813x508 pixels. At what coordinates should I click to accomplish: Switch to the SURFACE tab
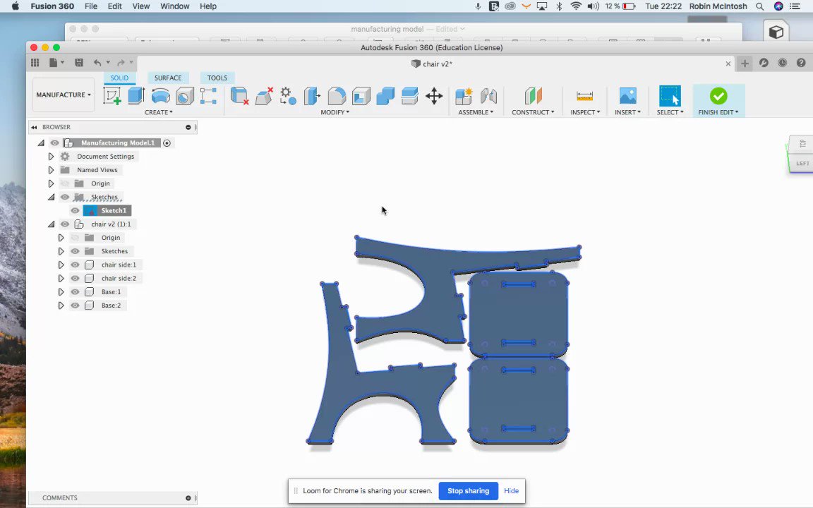168,78
